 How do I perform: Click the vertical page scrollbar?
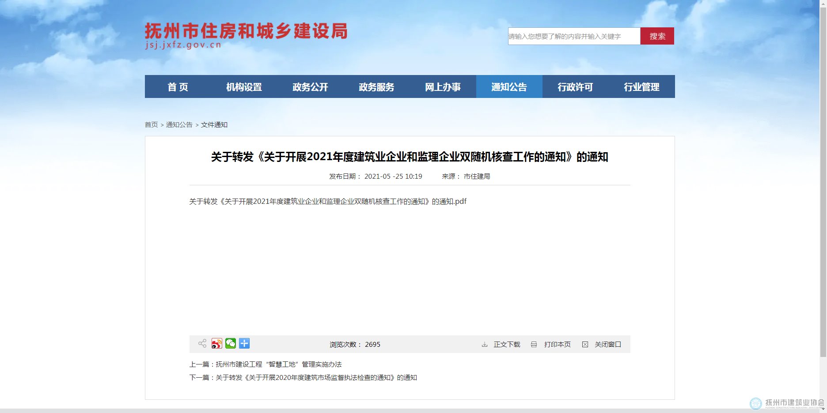823,176
